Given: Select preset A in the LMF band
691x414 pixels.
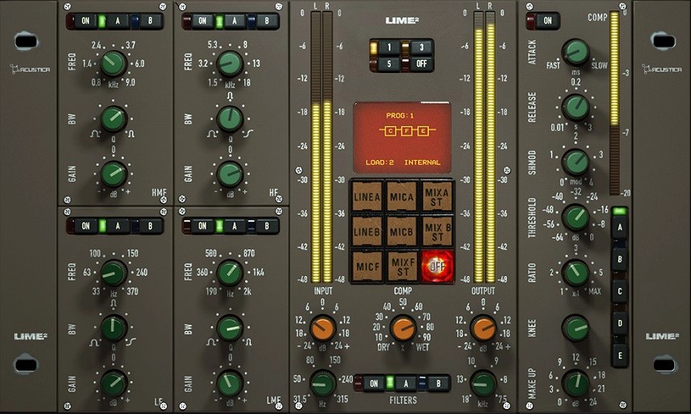Looking at the screenshot, I should tap(235, 226).
